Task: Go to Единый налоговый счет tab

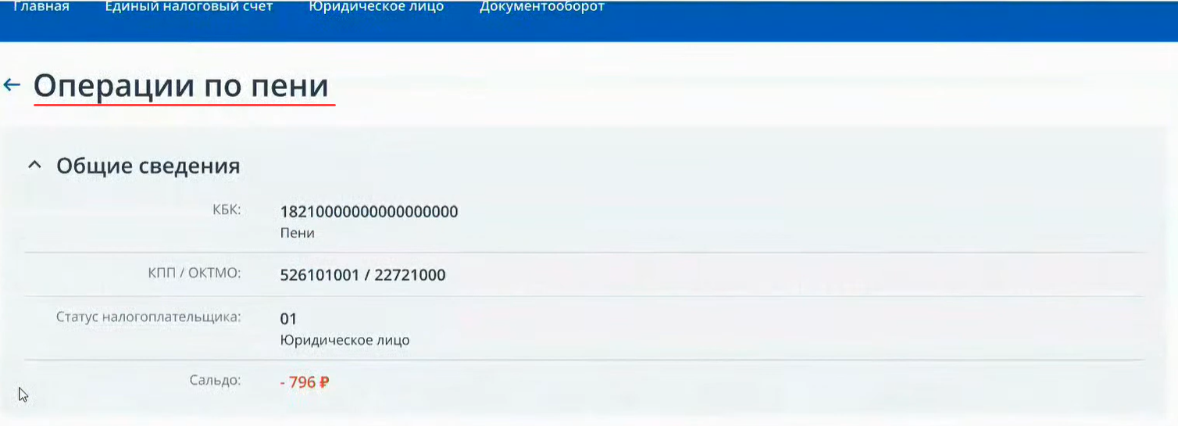Action: coord(188,7)
